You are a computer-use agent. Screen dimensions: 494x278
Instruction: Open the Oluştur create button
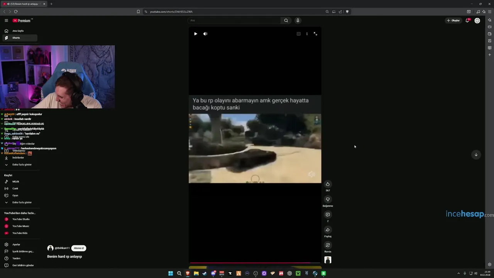(453, 20)
